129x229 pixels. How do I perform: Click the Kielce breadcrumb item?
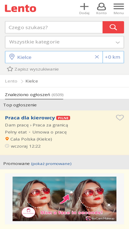(32, 81)
